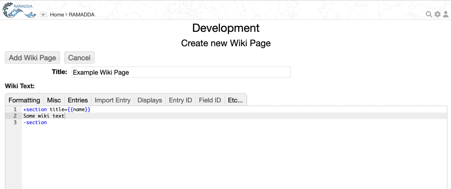Screen dimensions: 451x189
Task: Open the Displays toolbar menu
Action: click(x=150, y=100)
